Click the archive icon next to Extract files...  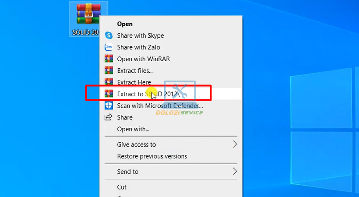(x=108, y=70)
